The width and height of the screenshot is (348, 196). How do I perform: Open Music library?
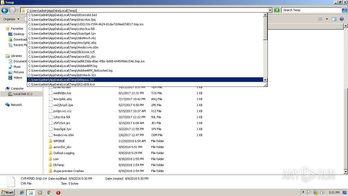tap(17, 67)
